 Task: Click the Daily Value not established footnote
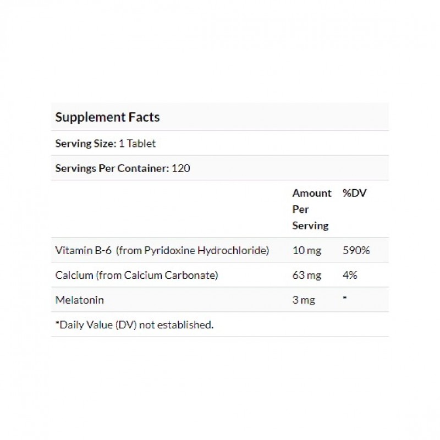pyautogui.click(x=134, y=324)
